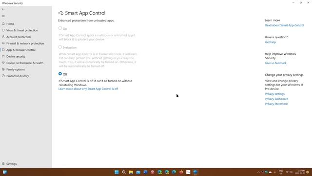Screen dimensions: 312x176
Task: Go back with the back arrow
Action: pos(3,9)
